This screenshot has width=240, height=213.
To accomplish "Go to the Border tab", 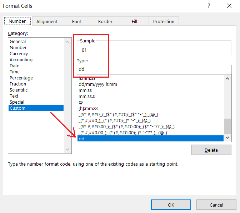I will click(105, 21).
